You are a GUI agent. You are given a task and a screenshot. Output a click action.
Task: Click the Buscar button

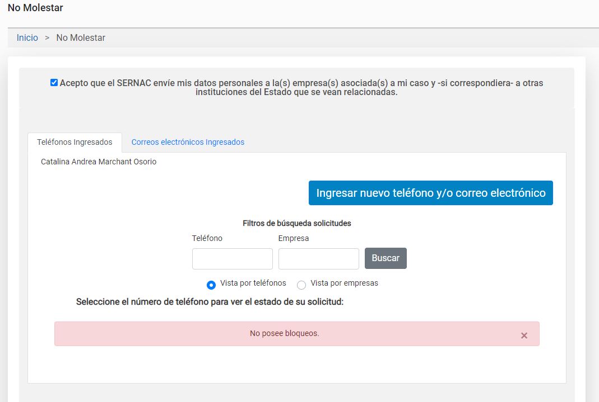tap(386, 258)
